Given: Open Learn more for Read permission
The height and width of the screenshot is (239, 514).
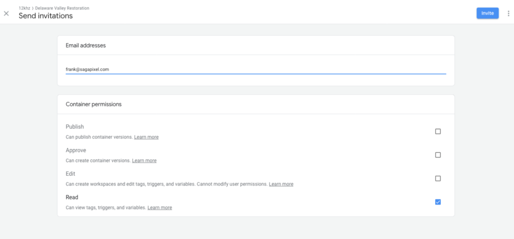Looking at the screenshot, I should click(160, 207).
